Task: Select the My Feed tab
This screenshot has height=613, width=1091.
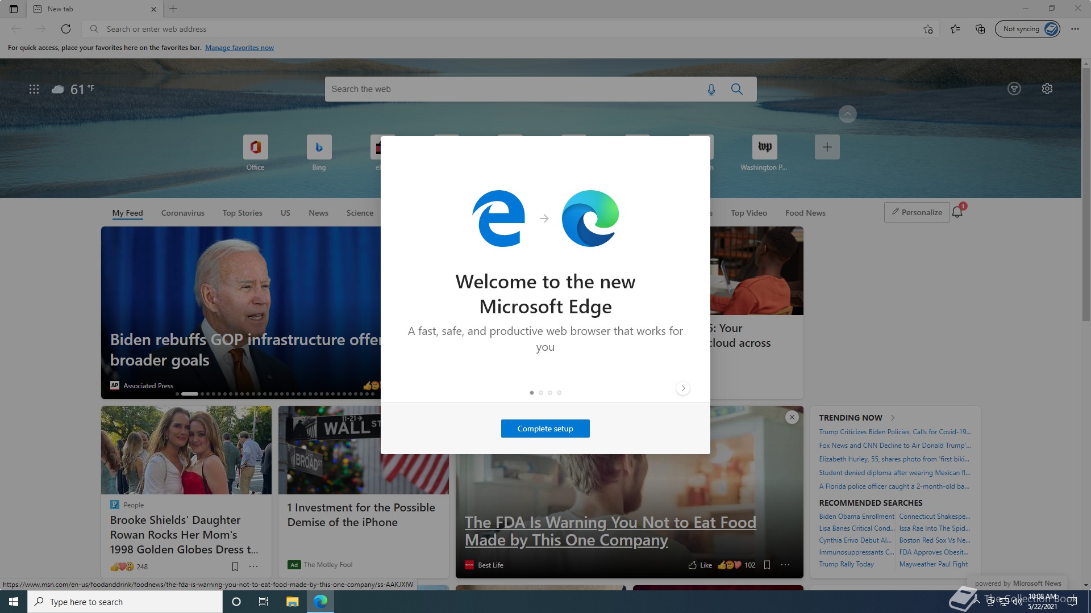Action: coord(127,213)
